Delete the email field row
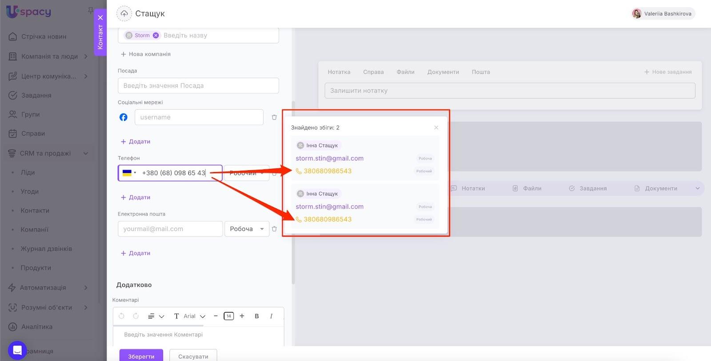711x361 pixels. pos(274,229)
